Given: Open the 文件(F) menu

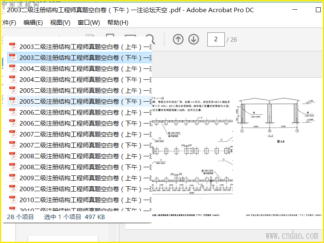Looking at the screenshot, I should [9, 23].
